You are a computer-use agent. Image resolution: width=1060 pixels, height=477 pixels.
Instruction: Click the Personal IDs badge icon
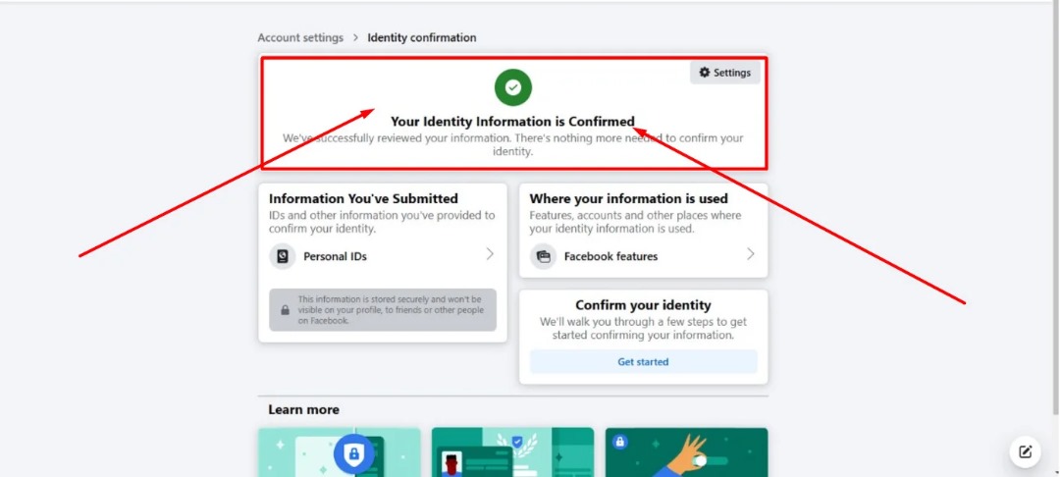(283, 256)
